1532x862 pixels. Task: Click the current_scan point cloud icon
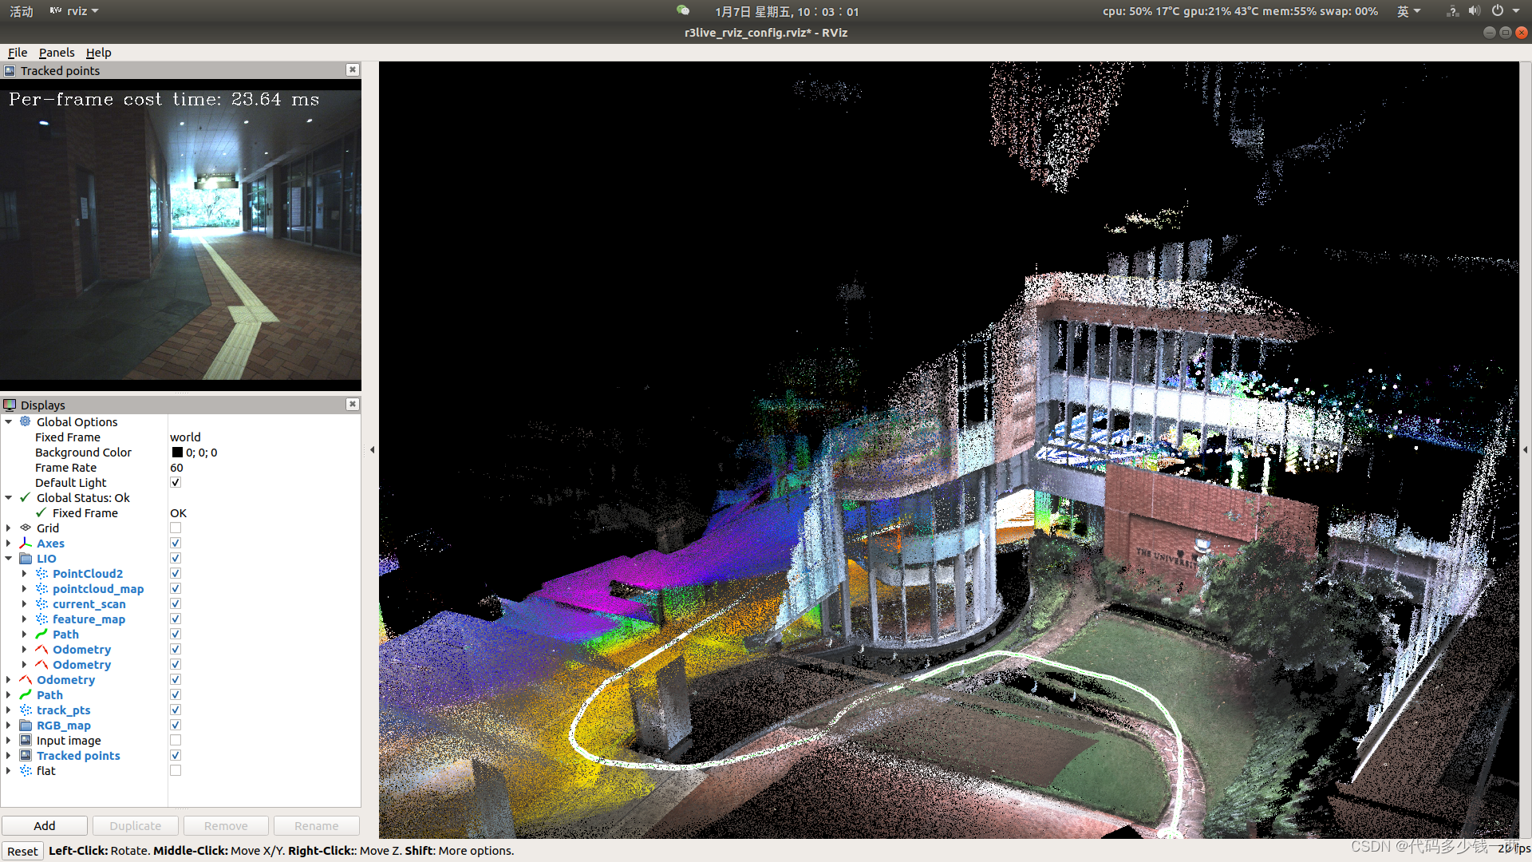[41, 603]
